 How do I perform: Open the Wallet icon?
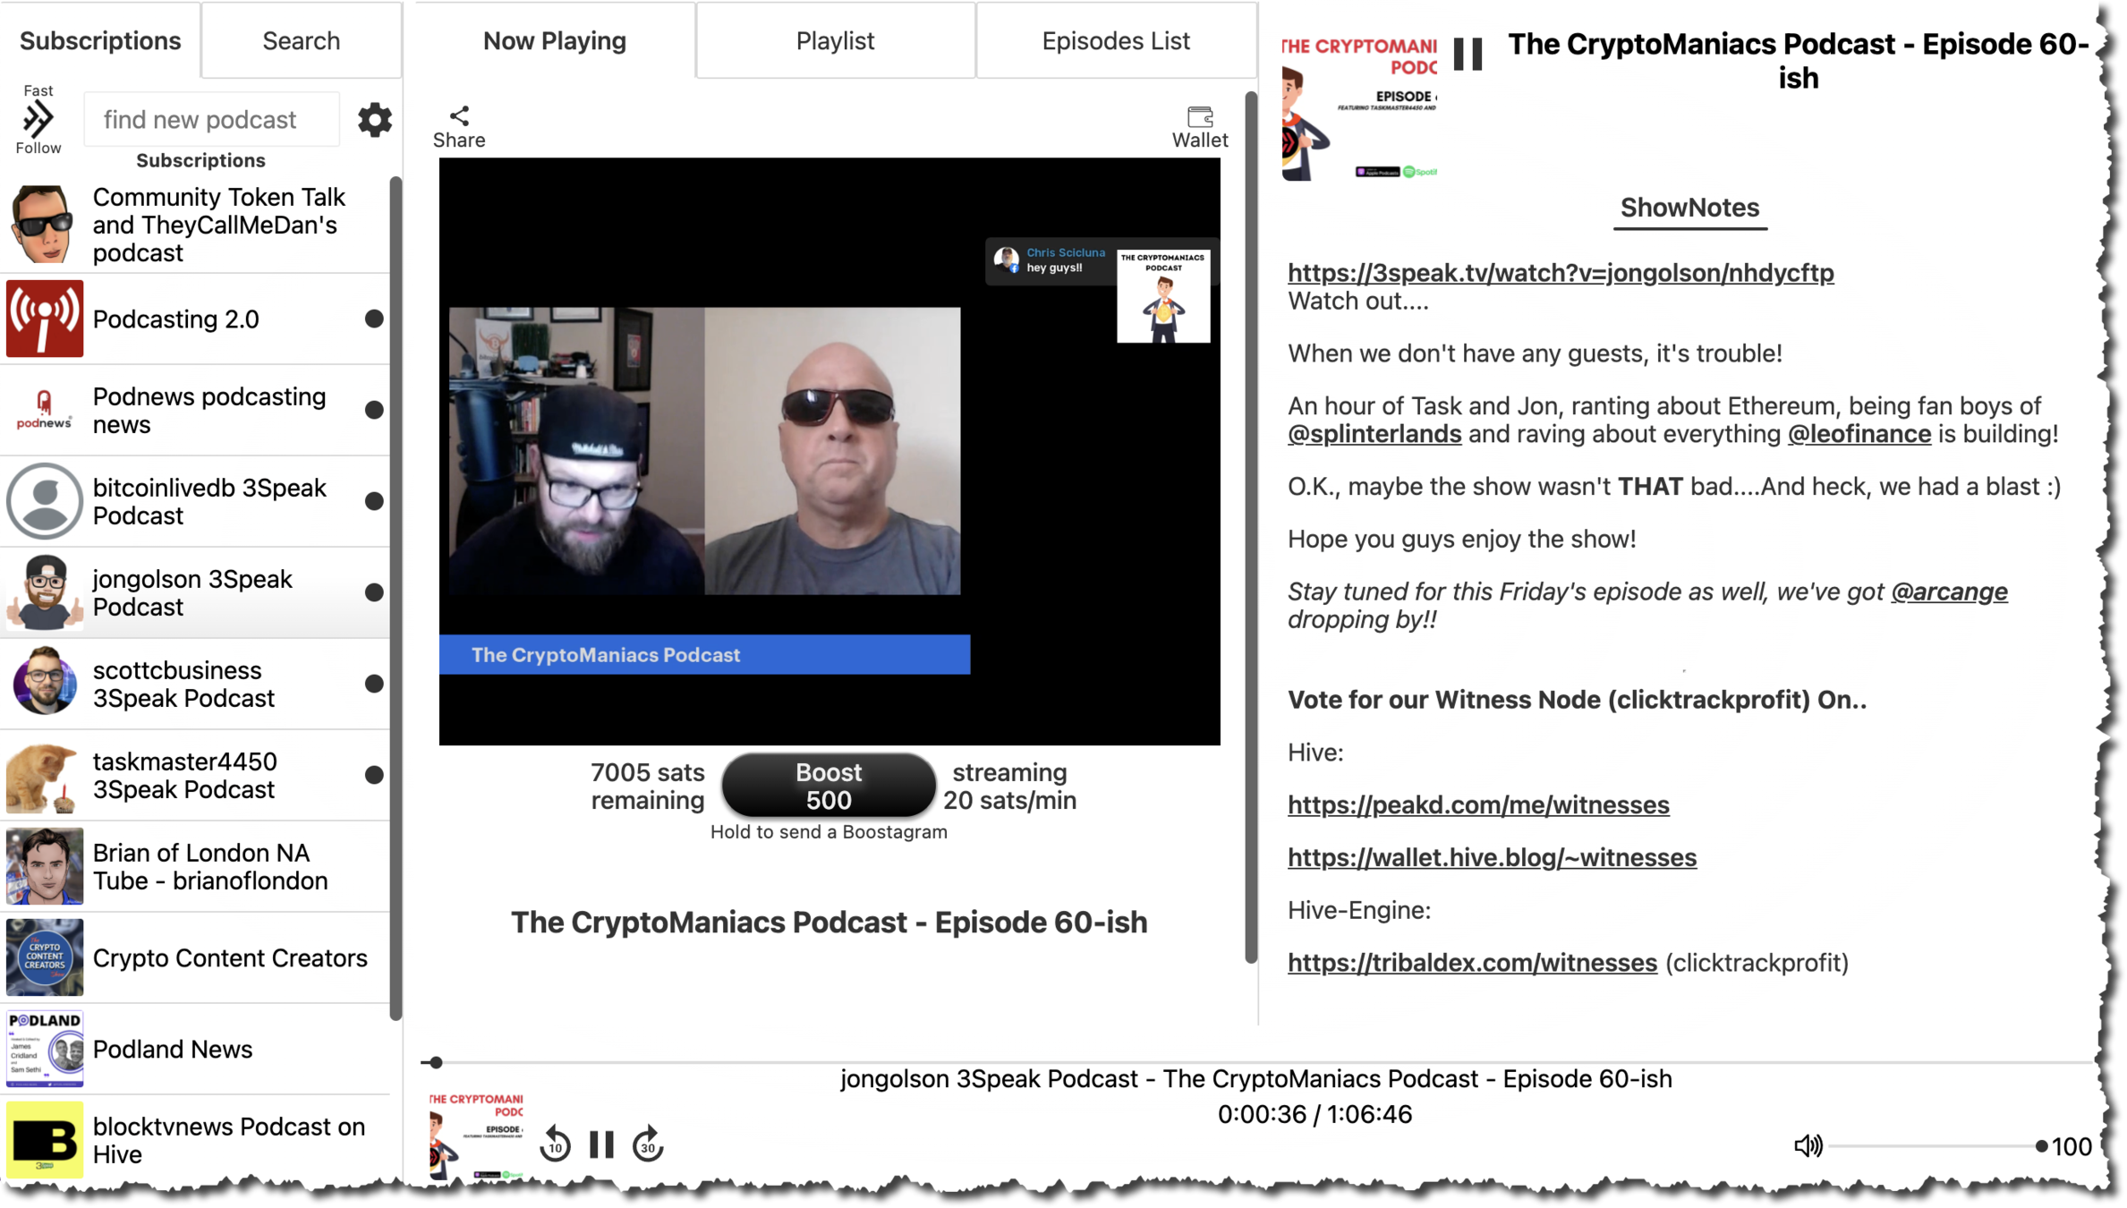click(x=1199, y=117)
